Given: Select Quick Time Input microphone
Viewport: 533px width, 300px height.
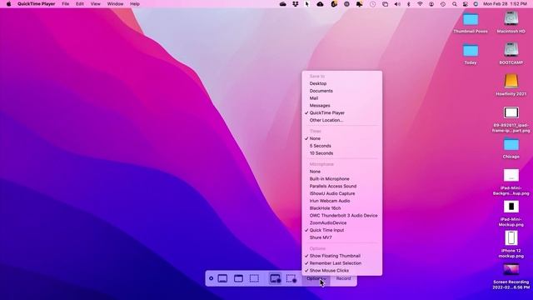Looking at the screenshot, I should coord(342,230).
